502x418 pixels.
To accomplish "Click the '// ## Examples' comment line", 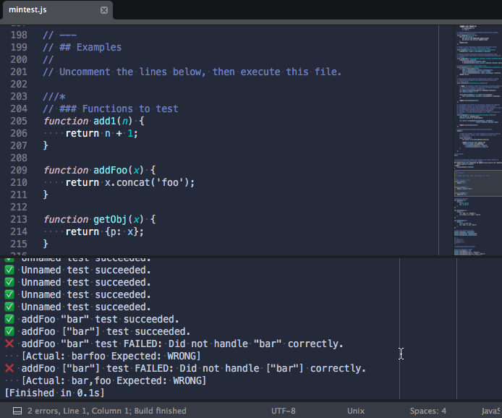I will coord(82,48).
